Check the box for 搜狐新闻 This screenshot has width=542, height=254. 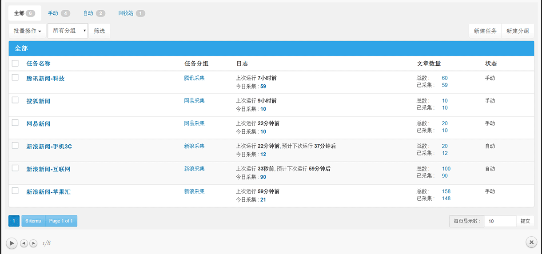coord(15,100)
